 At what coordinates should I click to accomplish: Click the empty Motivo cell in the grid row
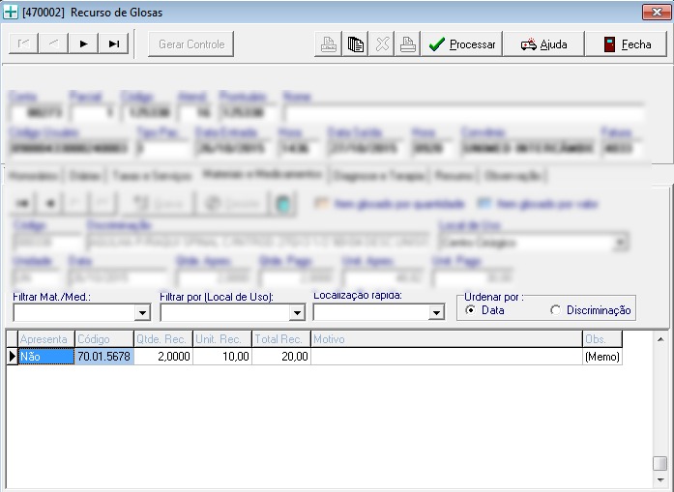[x=447, y=357]
